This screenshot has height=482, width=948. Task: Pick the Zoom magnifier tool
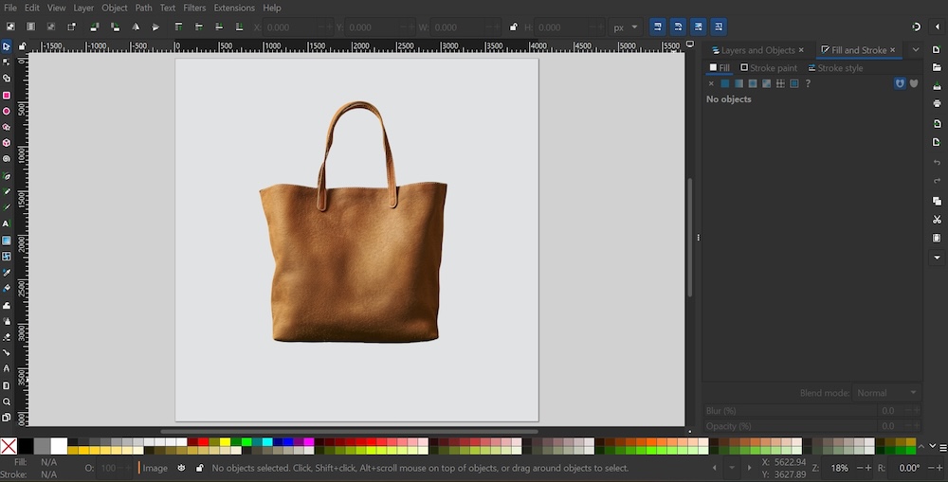(7, 402)
